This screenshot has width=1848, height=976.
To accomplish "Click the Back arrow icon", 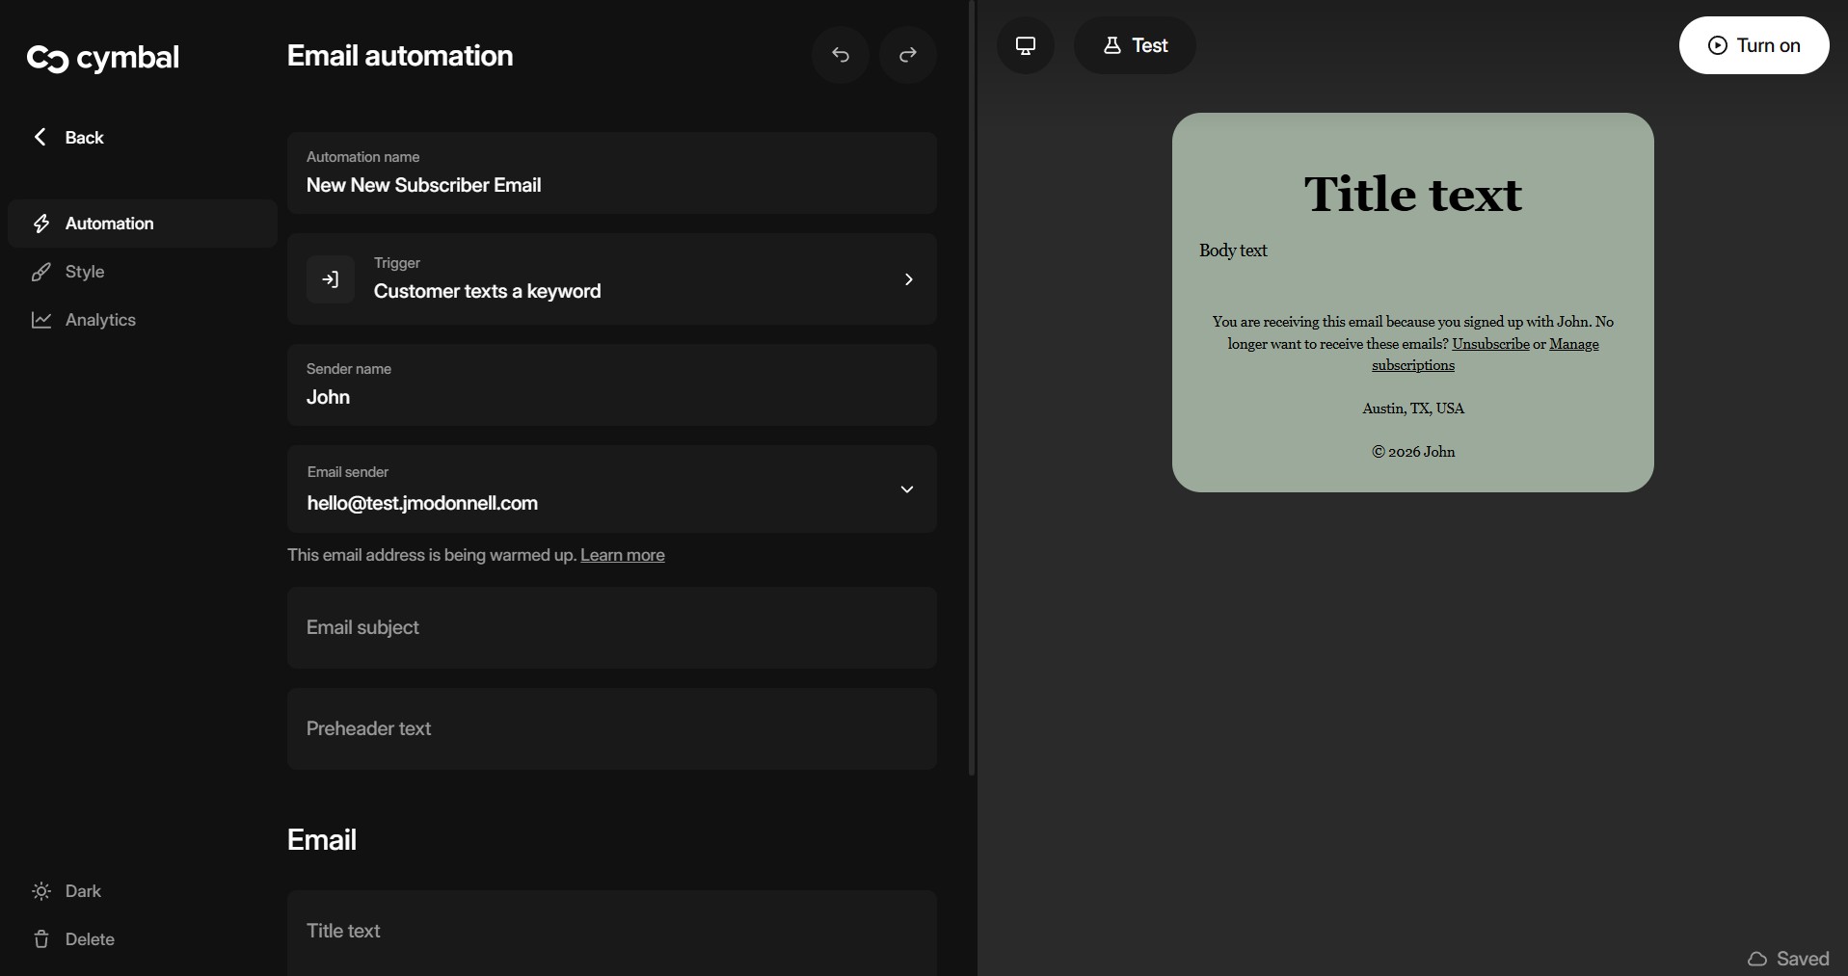I will click(40, 138).
